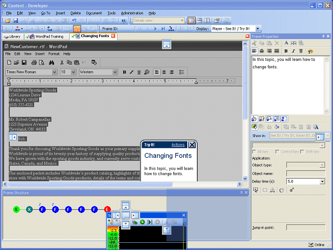Open WordPad font size dropdown
The height and width of the screenshot is (250, 333).
pyautogui.click(x=73, y=72)
